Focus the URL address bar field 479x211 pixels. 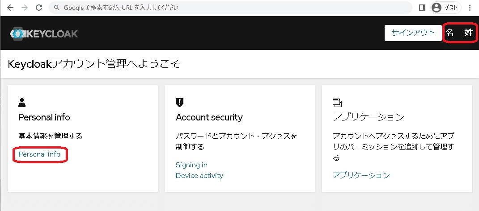tap(224, 8)
